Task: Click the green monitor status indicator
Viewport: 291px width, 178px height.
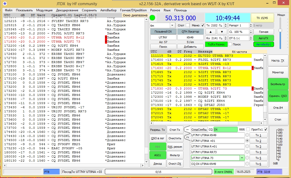Action: (152, 18)
